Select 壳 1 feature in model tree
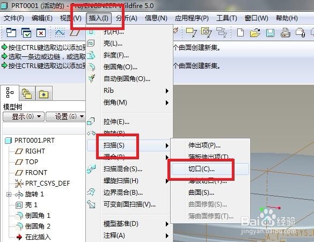314x242 pixels. 31,205
